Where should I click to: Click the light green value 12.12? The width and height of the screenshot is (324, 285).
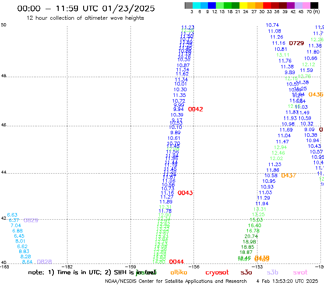(x=309, y=64)
